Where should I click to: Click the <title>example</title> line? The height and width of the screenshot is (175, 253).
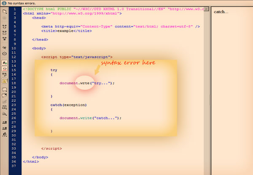click(67, 31)
